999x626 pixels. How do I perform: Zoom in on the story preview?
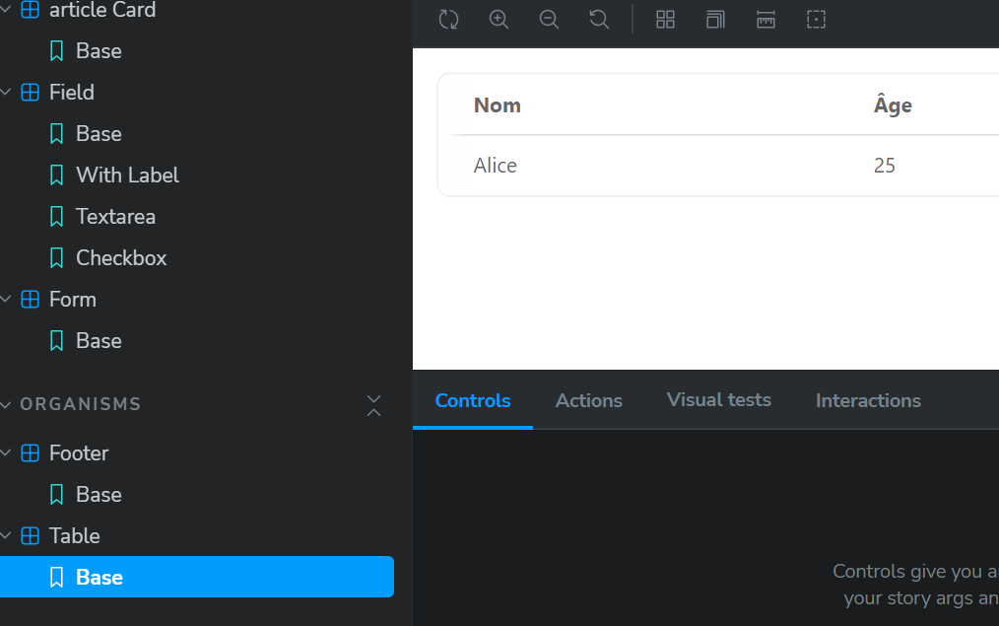[x=499, y=19]
